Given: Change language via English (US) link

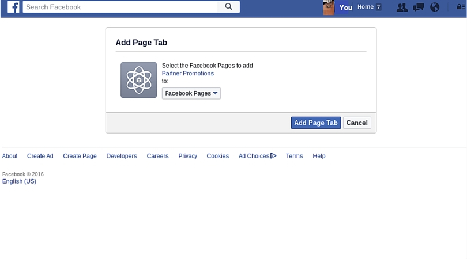Looking at the screenshot, I should 19,181.
